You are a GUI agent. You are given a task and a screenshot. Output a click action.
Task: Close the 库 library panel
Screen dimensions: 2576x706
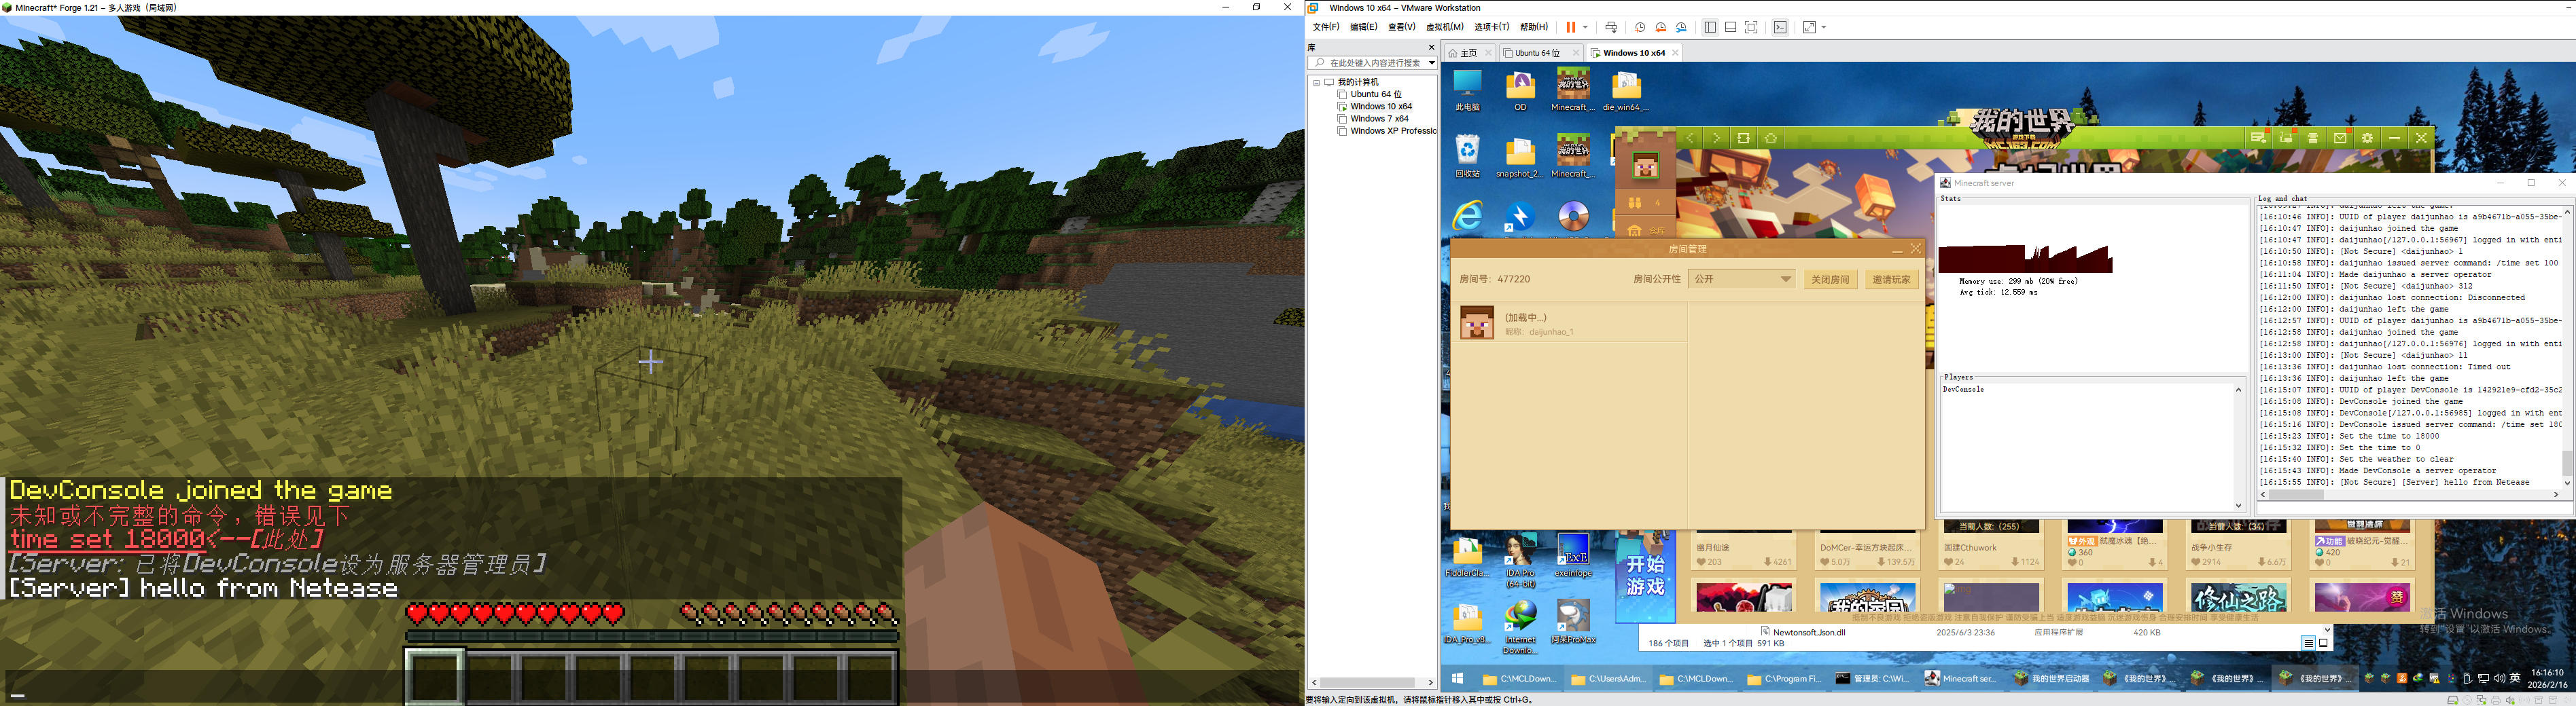coord(1431,47)
